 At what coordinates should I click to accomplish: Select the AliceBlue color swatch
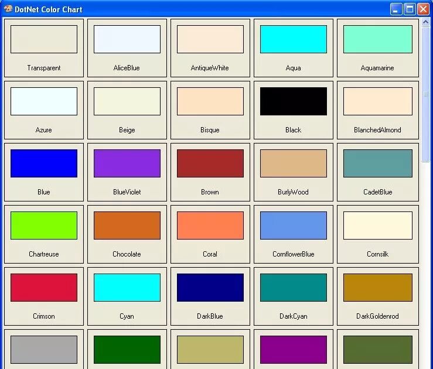pos(127,39)
